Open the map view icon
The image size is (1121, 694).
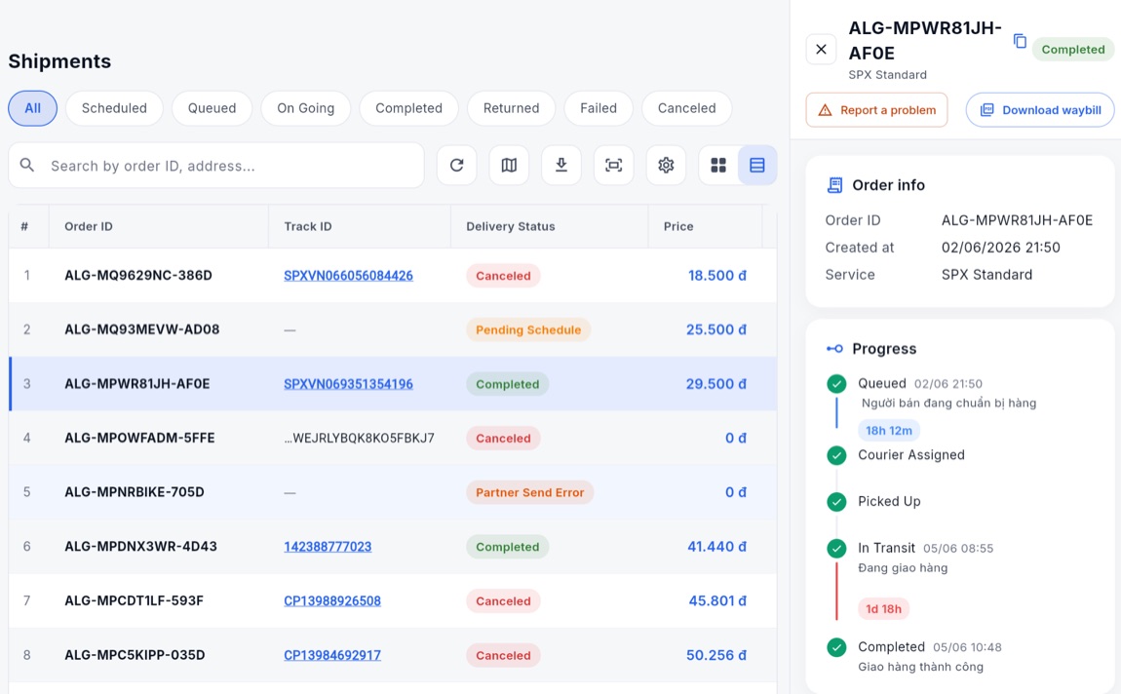tap(509, 165)
